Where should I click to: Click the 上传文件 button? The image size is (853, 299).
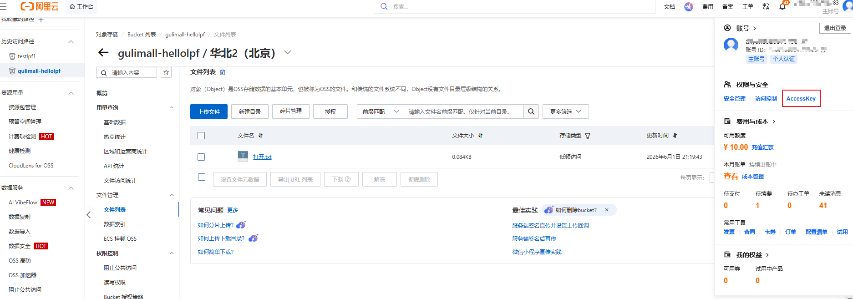209,111
